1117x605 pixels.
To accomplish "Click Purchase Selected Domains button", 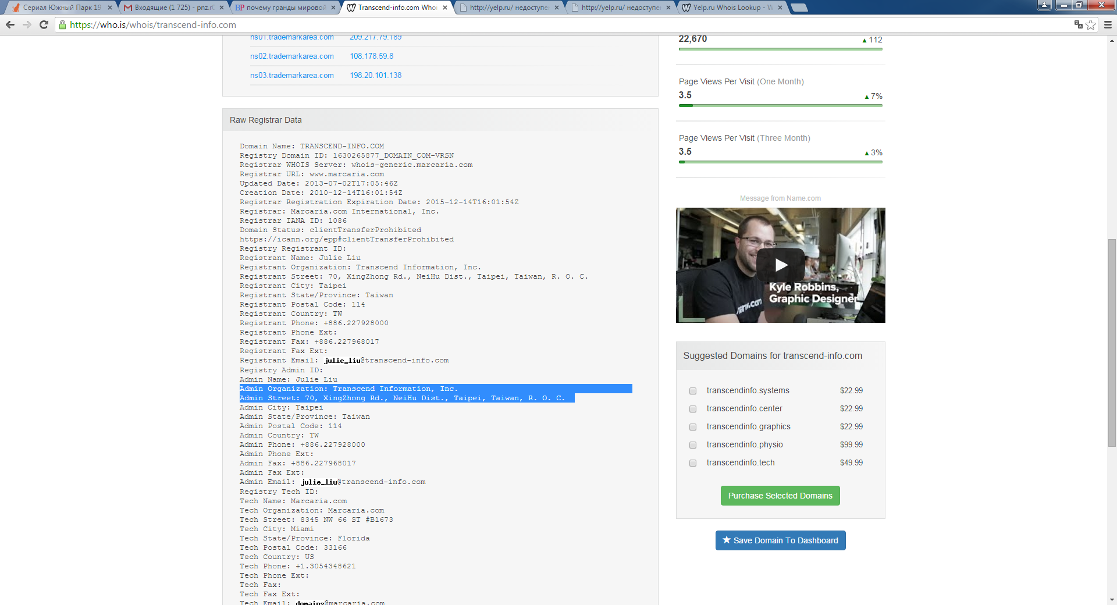I will [x=780, y=496].
